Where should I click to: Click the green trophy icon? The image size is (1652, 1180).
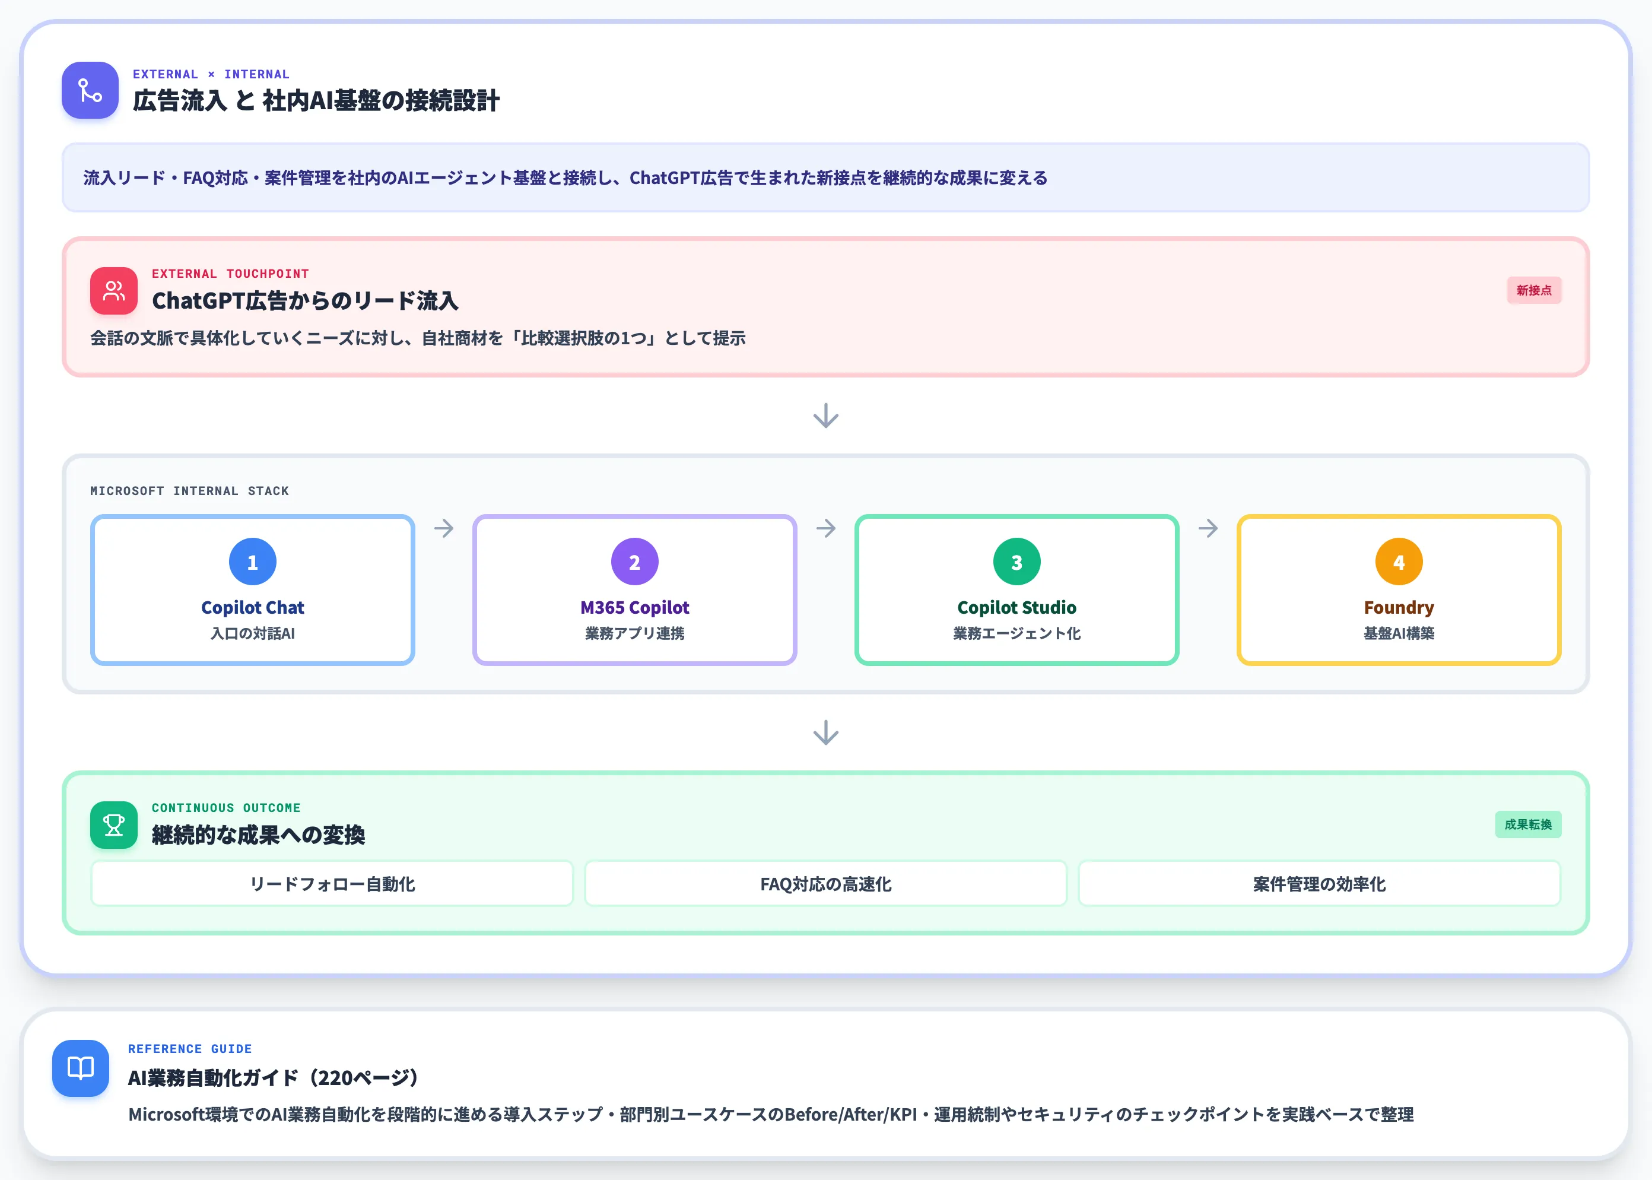(x=114, y=824)
